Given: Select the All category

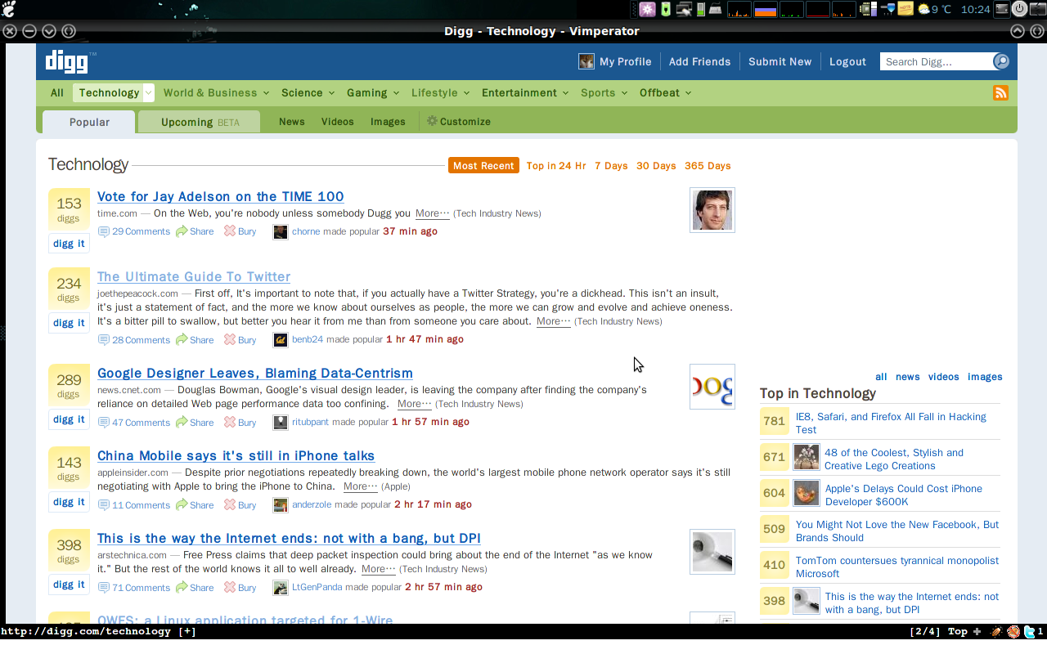Looking at the screenshot, I should point(56,93).
